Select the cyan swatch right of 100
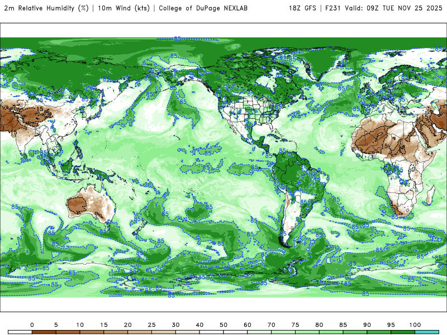 (x=427, y=332)
